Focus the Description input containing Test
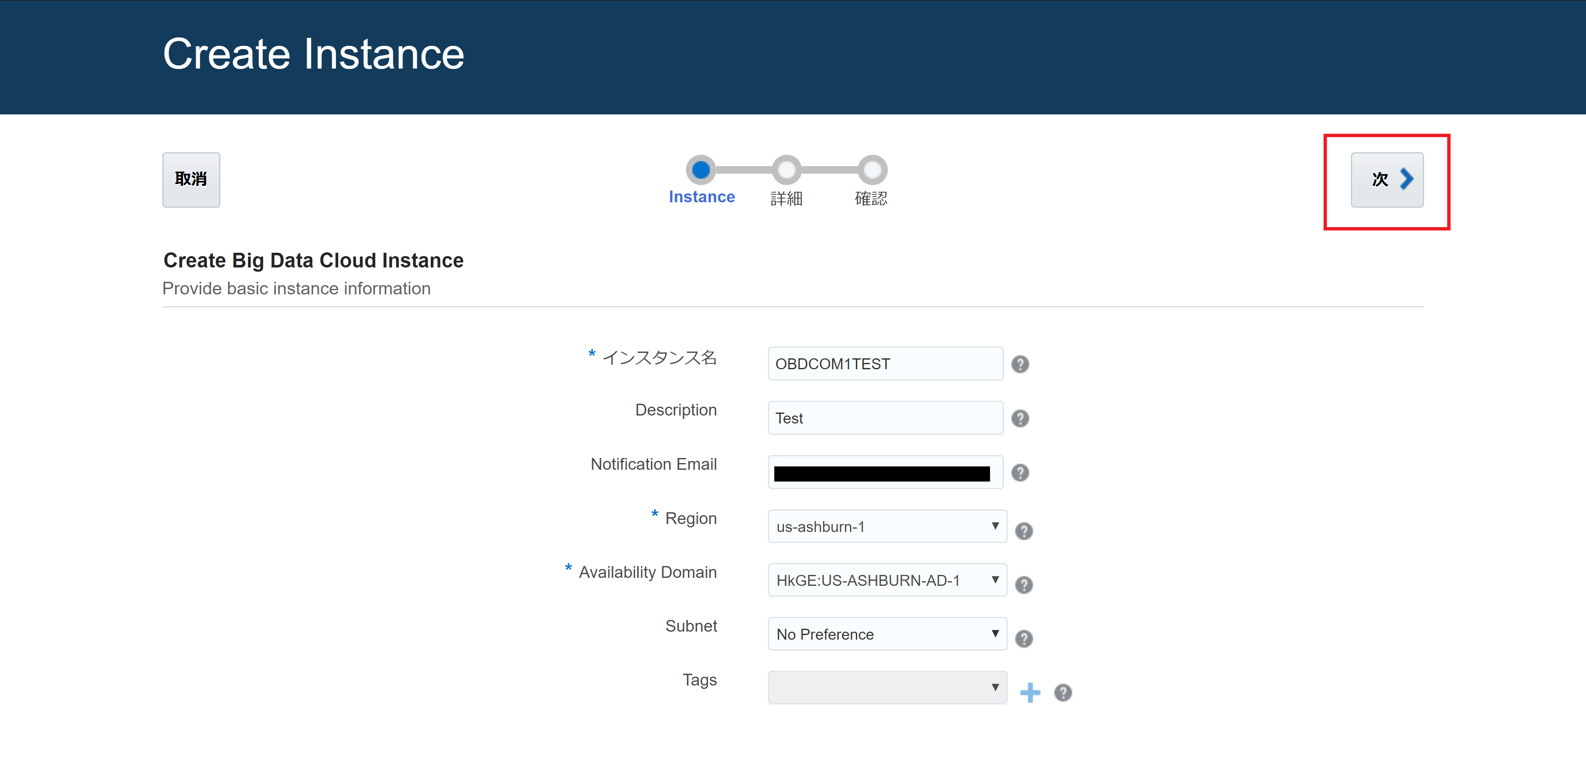The width and height of the screenshot is (1586, 765). click(885, 418)
